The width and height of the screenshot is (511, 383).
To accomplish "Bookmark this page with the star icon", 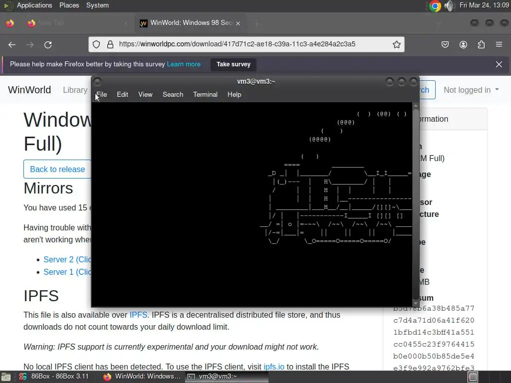I will 396,44.
